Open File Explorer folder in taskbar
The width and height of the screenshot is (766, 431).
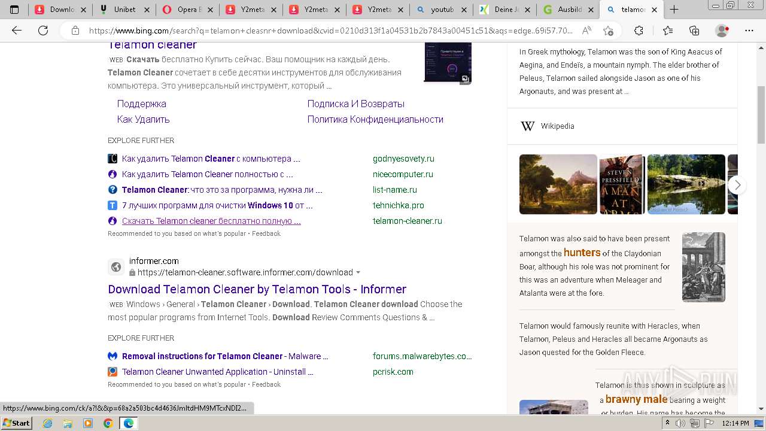click(x=68, y=423)
